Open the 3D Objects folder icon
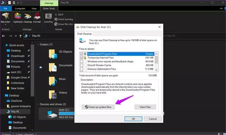Viewport: 226px width, 135px height. pyautogui.click(x=53, y=54)
